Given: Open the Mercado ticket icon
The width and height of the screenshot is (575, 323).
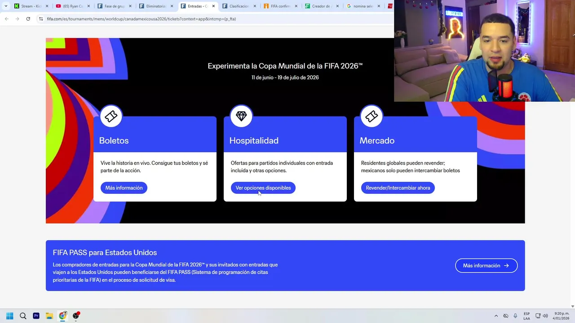Looking at the screenshot, I should (x=372, y=116).
